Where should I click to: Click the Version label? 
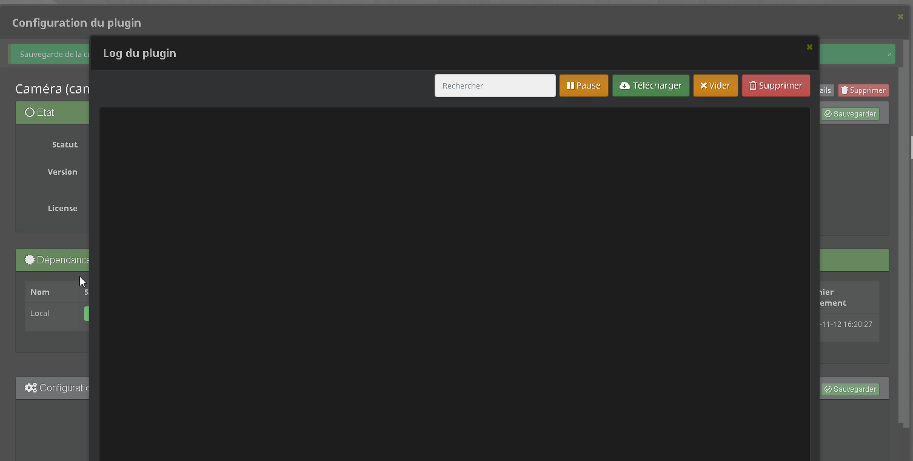coord(62,172)
